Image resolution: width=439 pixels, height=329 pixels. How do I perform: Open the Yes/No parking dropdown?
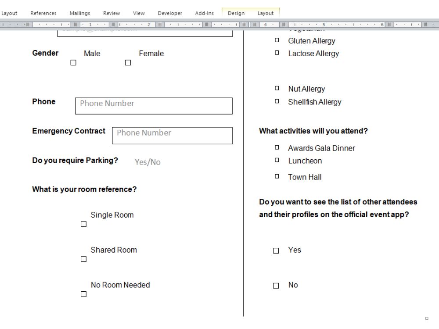point(147,162)
